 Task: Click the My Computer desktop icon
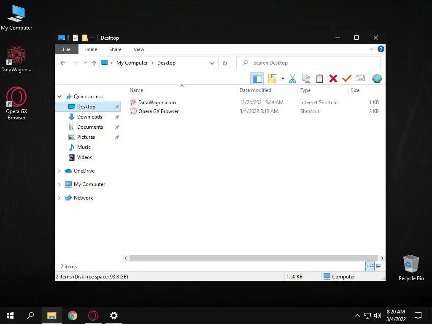[x=16, y=18]
